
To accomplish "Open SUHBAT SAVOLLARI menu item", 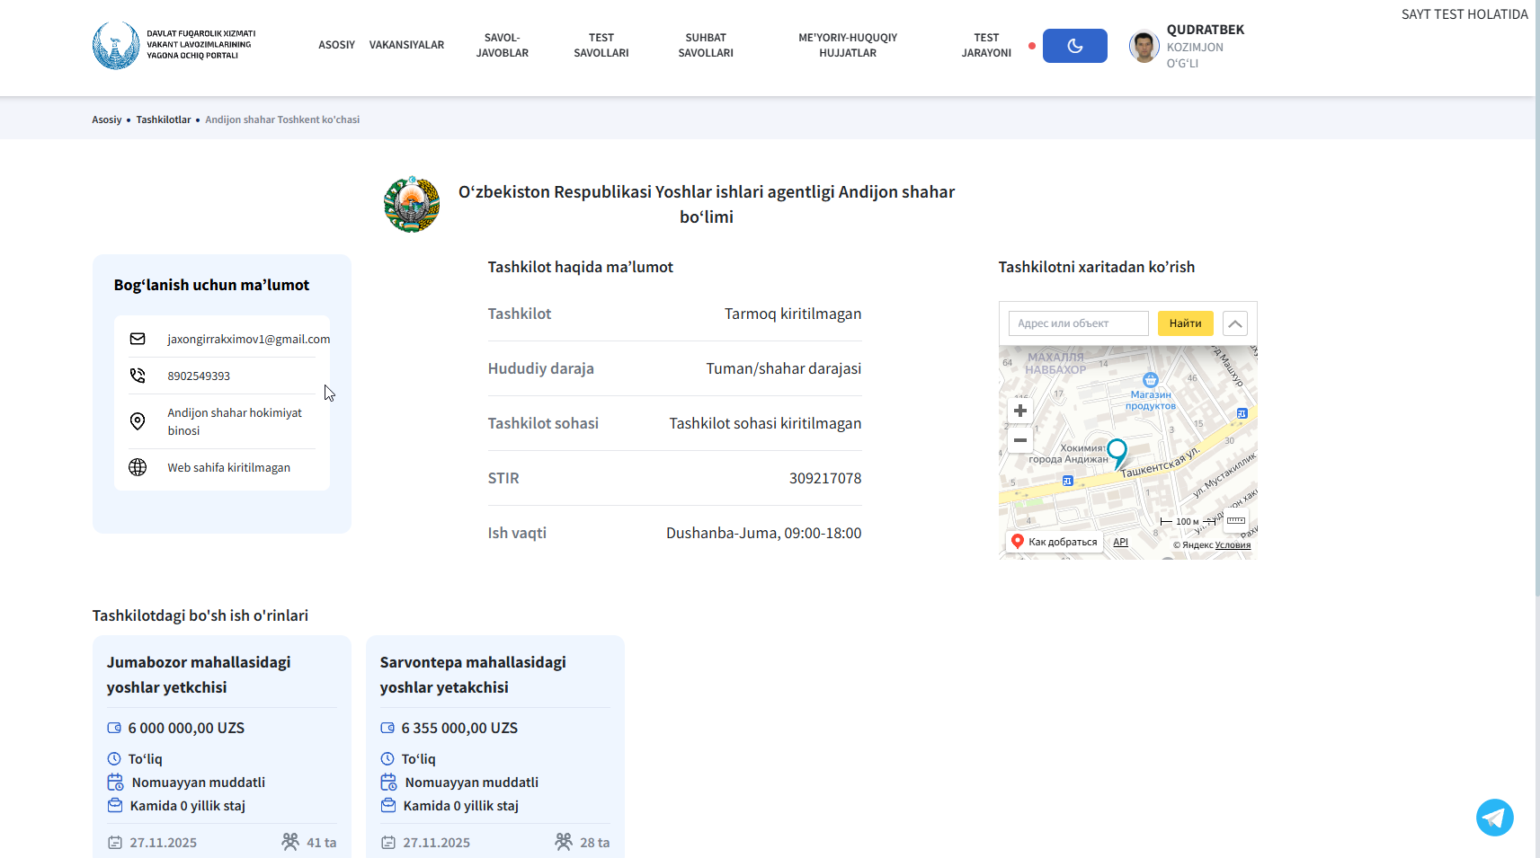I will pyautogui.click(x=706, y=45).
